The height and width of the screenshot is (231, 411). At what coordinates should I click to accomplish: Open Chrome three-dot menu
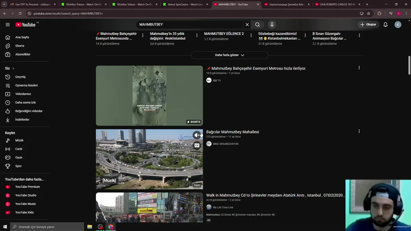[x=406, y=13]
